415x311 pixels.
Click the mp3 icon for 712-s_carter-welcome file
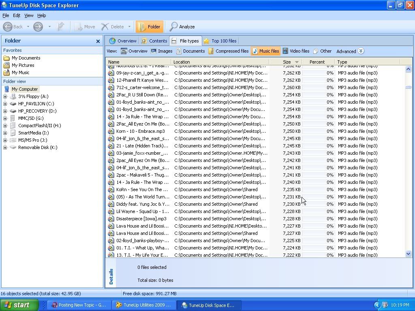(x=111, y=87)
